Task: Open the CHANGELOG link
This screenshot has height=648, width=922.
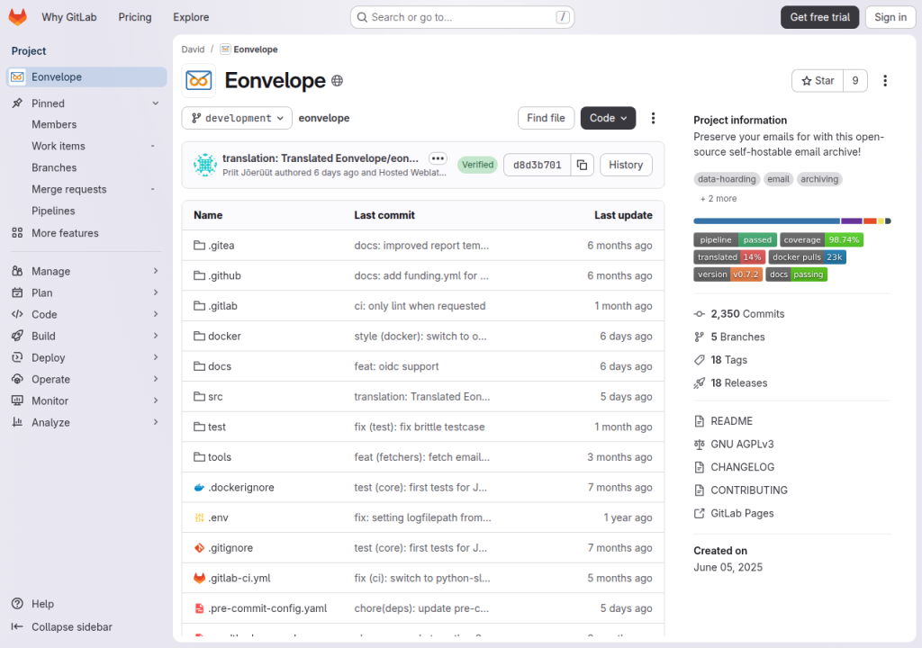Action: coord(742,467)
